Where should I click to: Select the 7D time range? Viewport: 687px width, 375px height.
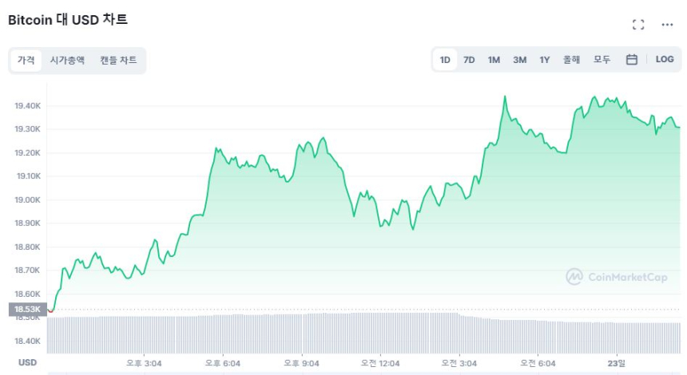469,60
